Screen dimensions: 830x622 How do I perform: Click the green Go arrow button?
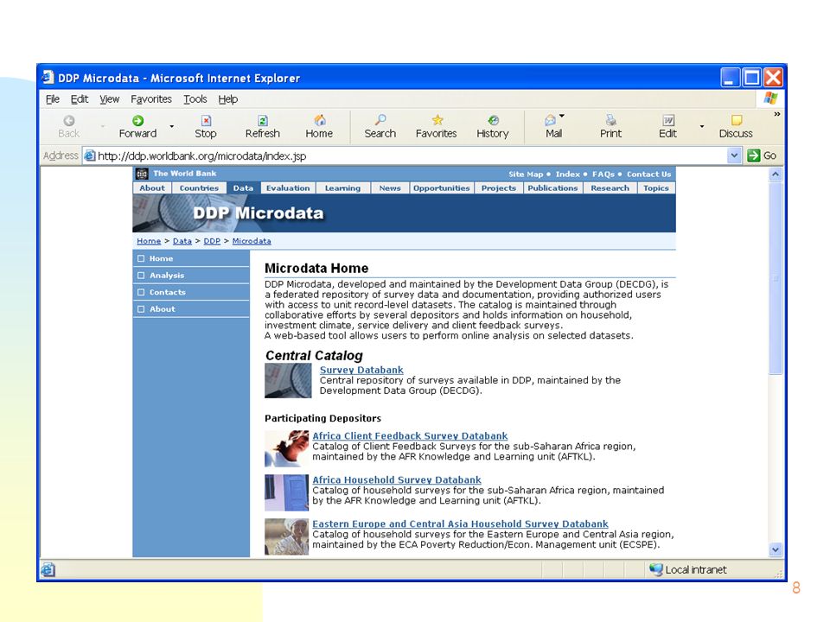(753, 155)
